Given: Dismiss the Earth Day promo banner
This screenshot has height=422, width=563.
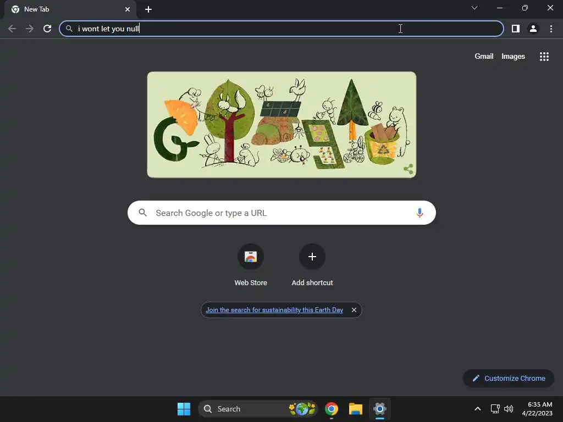Looking at the screenshot, I should (x=354, y=310).
